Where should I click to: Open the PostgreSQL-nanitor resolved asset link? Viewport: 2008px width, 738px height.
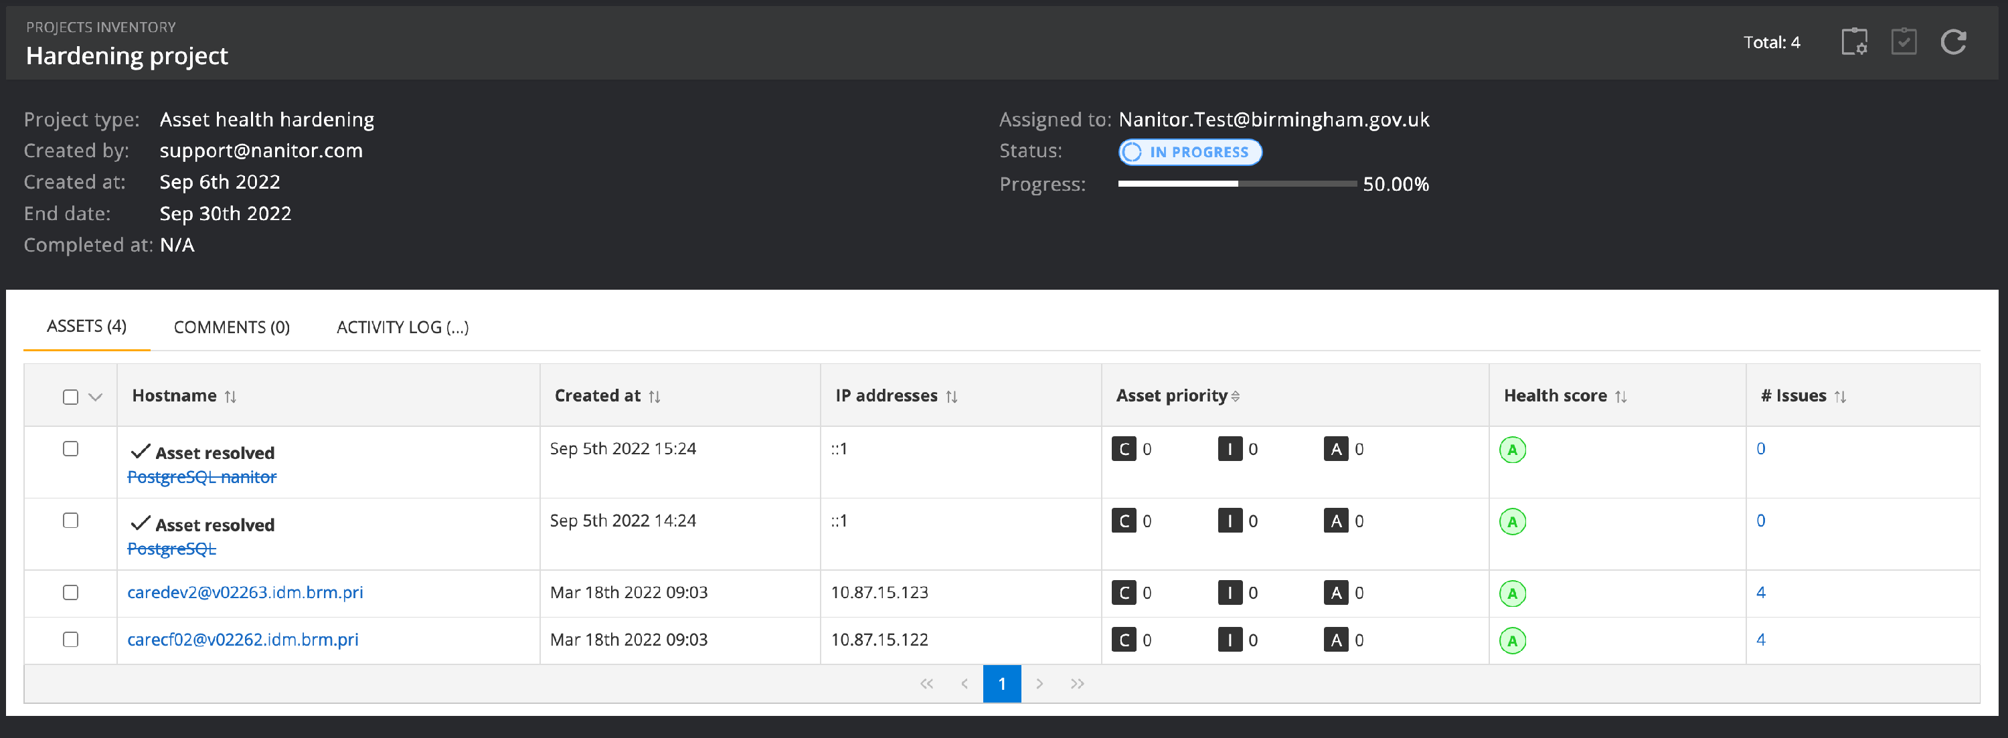(202, 477)
